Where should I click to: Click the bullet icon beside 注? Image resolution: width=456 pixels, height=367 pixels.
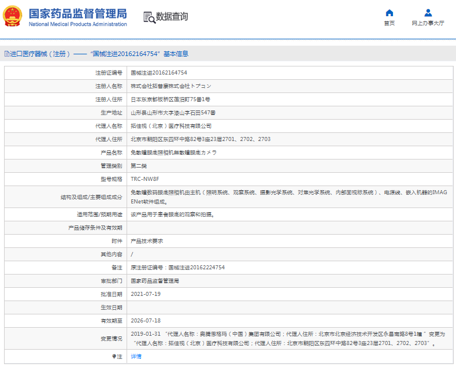coord(114,357)
